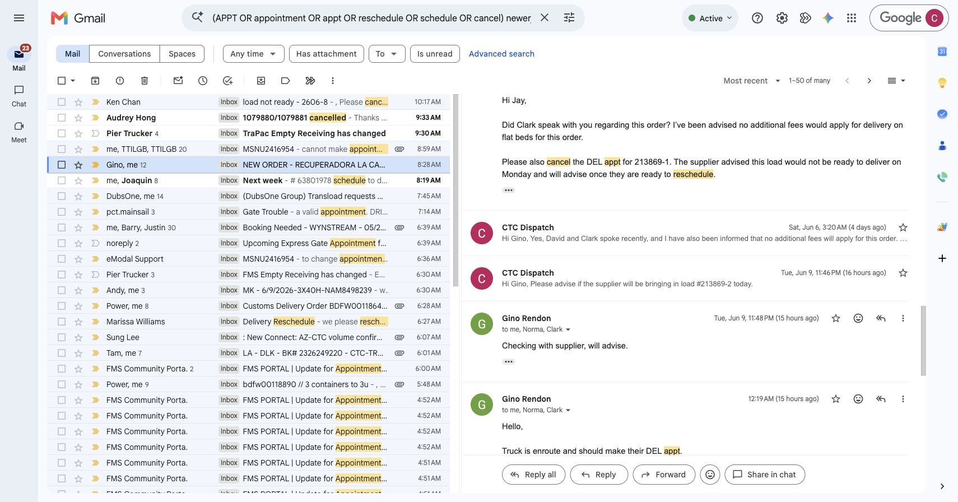Archive selected messages from toolbar
The image size is (958, 502).
[95, 81]
